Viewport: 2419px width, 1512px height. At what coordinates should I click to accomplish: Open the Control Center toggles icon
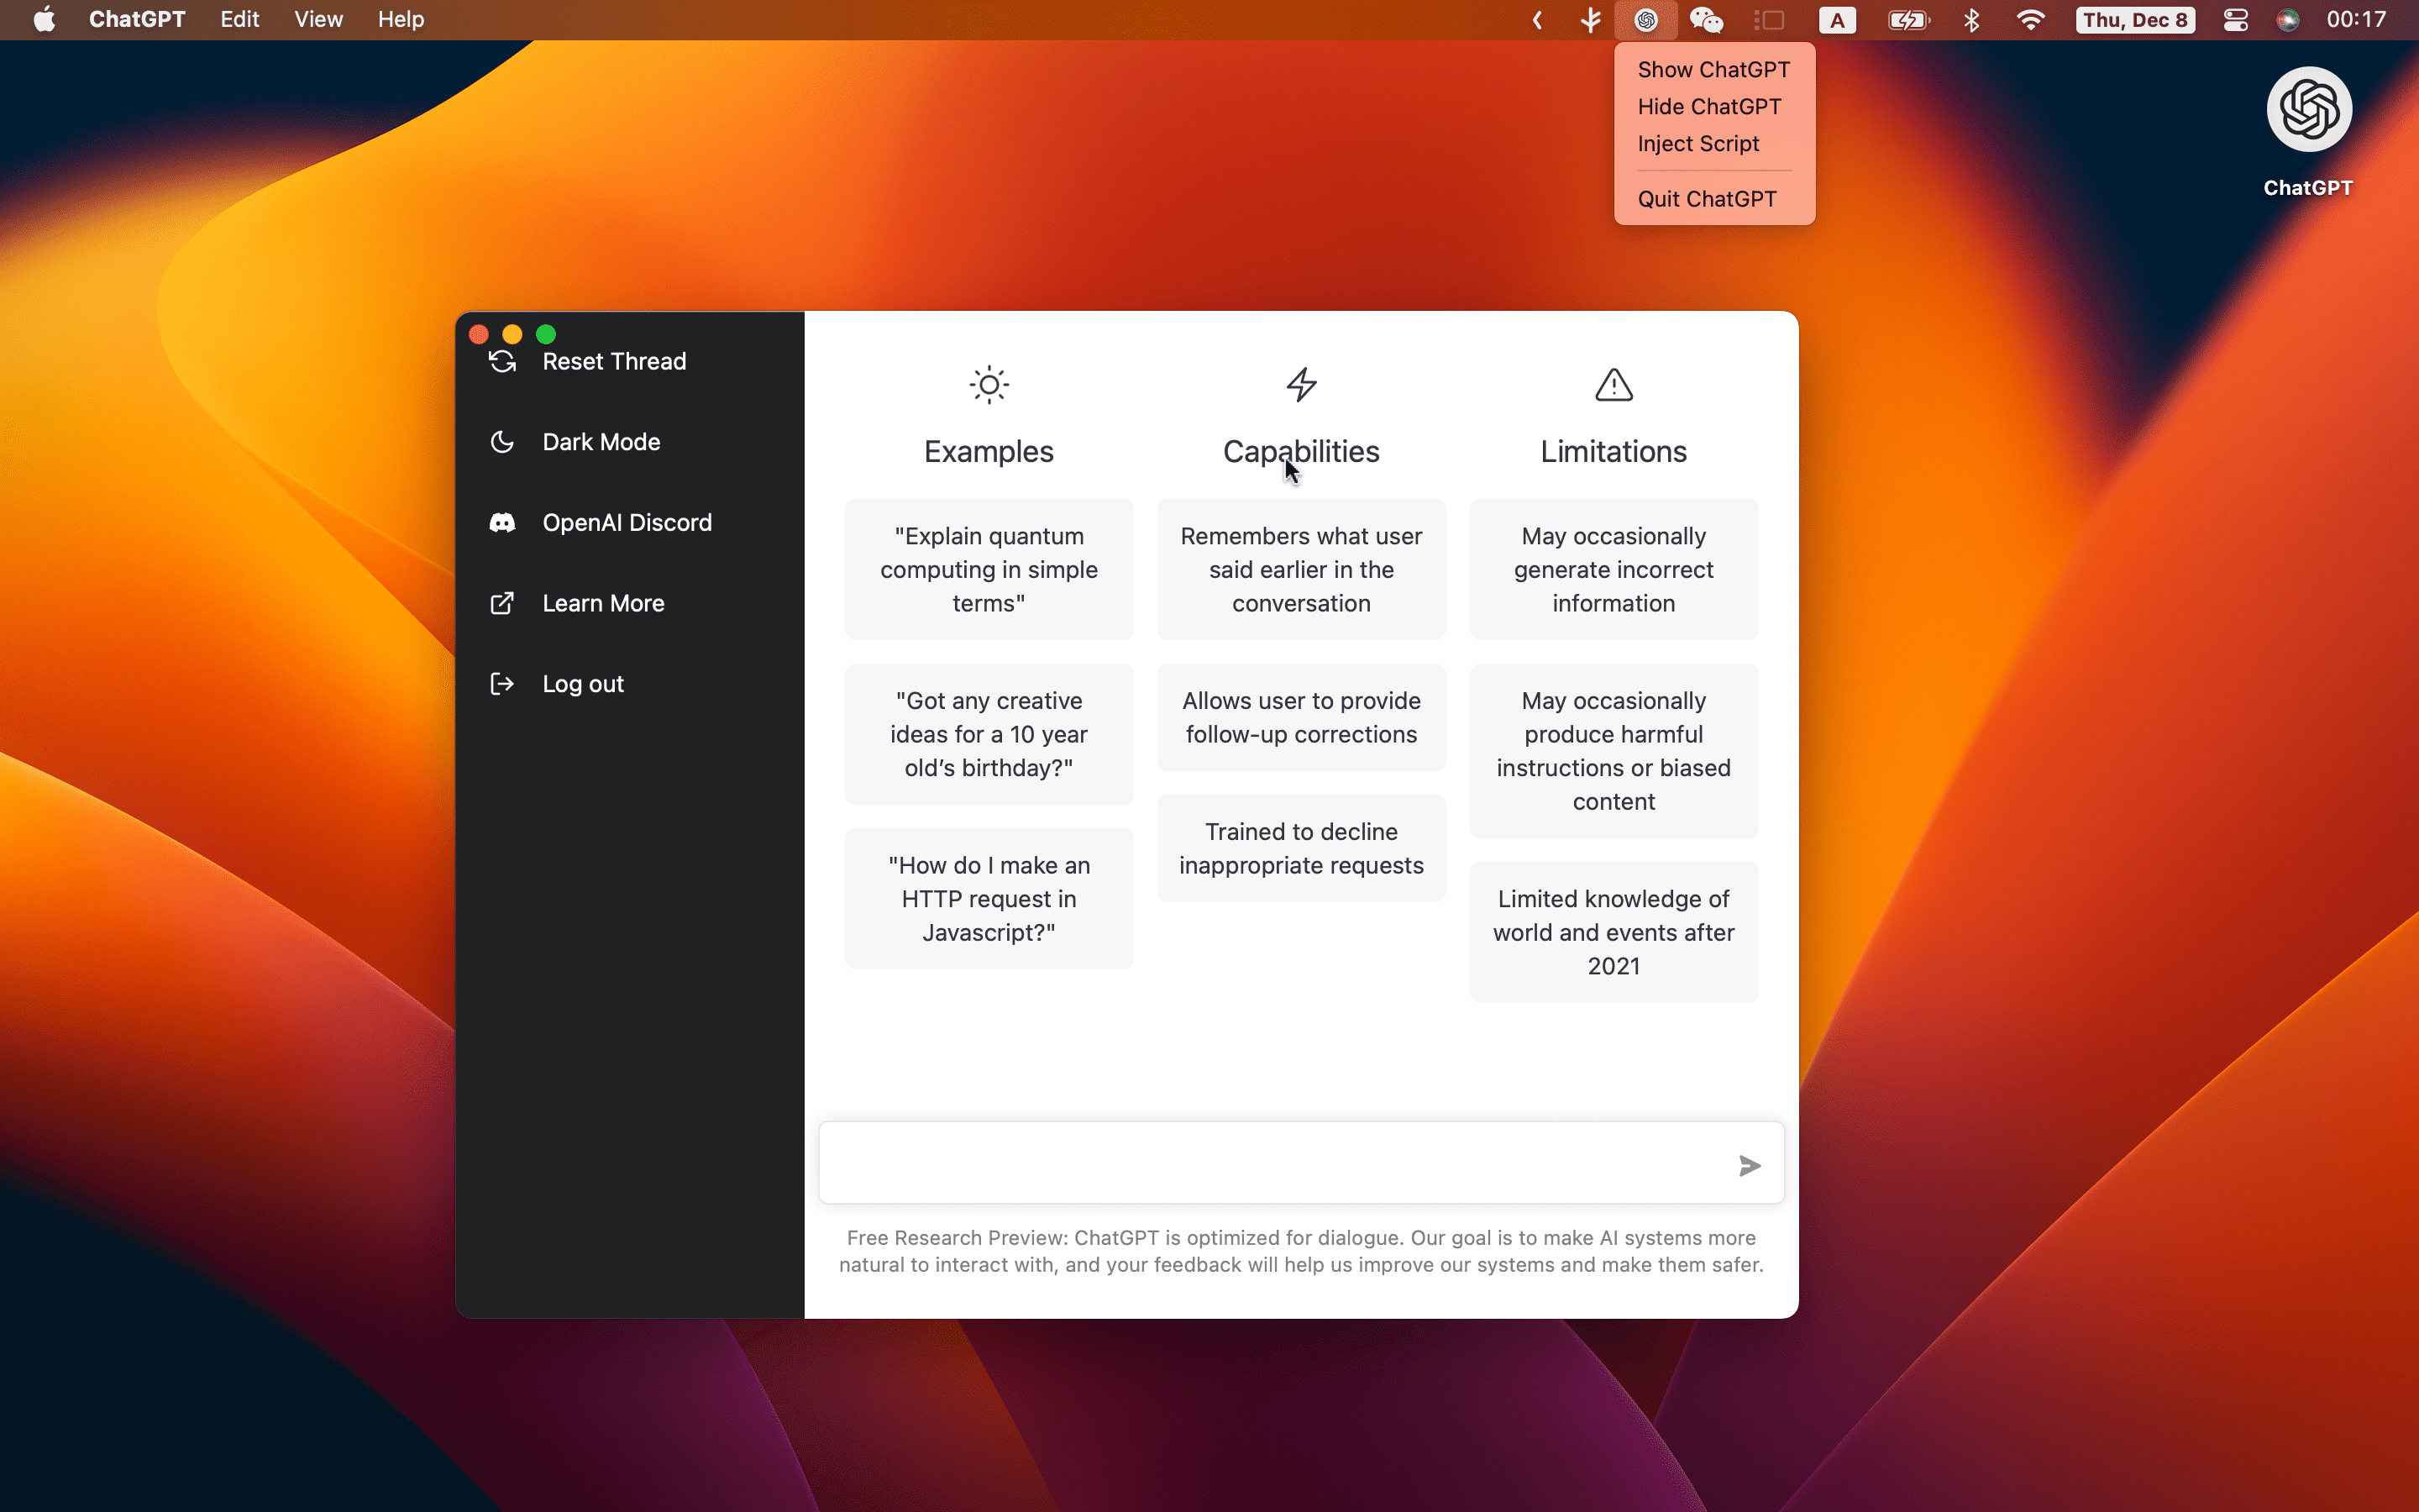pos(2235,20)
